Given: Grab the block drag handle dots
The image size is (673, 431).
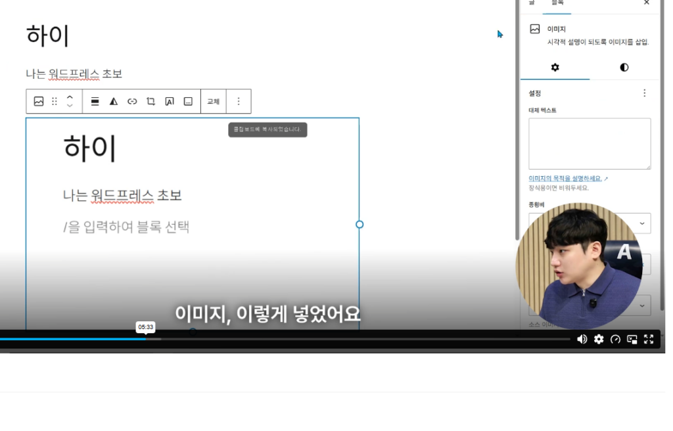Looking at the screenshot, I should coord(55,101).
